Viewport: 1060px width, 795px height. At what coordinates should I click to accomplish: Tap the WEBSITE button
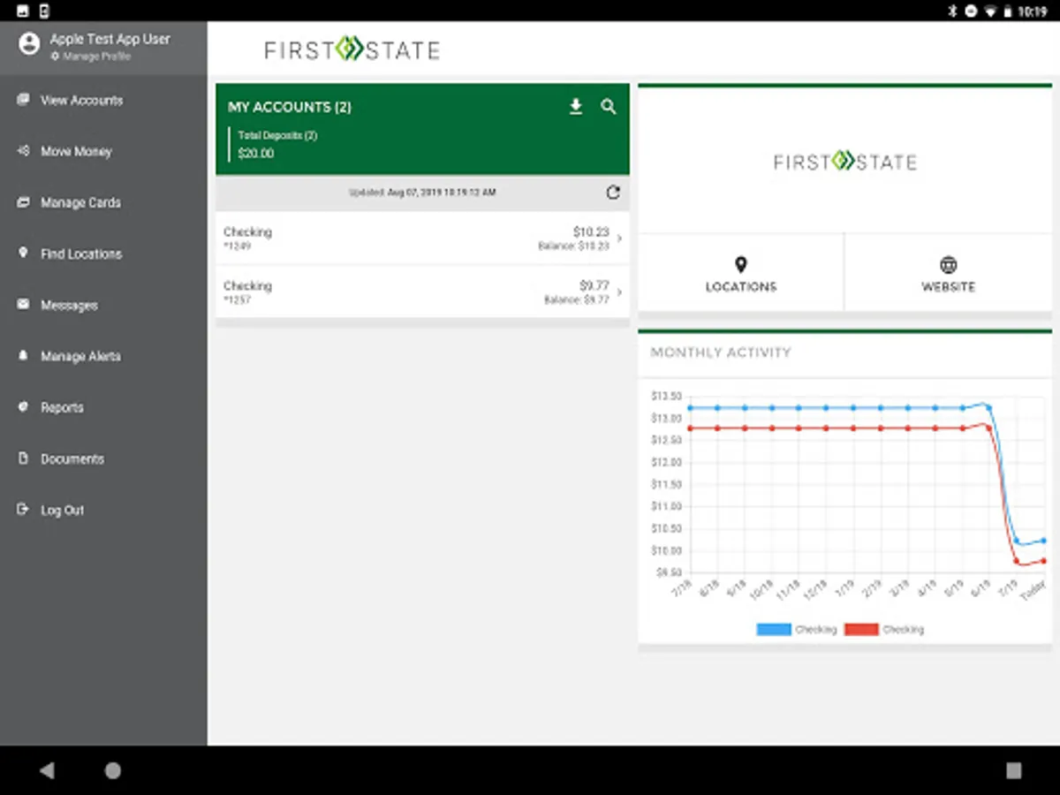pyautogui.click(x=949, y=273)
